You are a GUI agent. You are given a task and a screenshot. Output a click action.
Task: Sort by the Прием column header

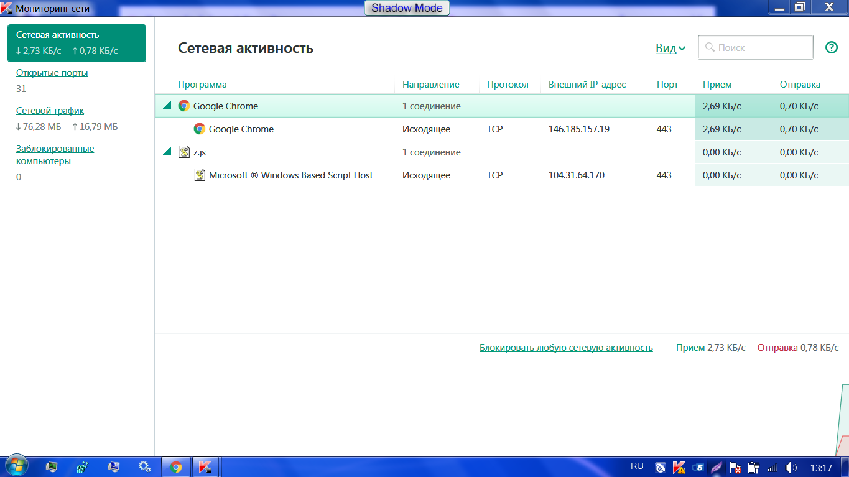pyautogui.click(x=717, y=85)
